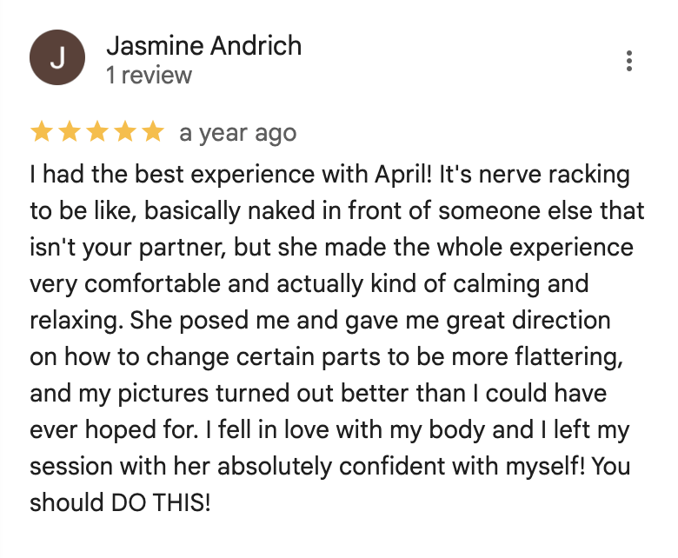
Task: Click the fourth yellow rating star
Action: (x=125, y=131)
